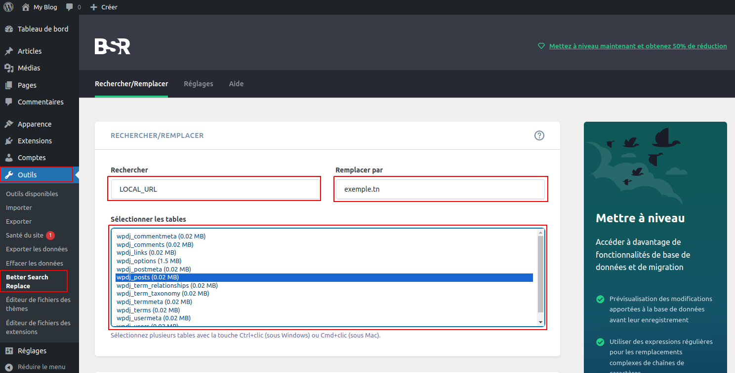This screenshot has width=735, height=373.
Task: Go to Apparence menu
Action: pyautogui.click(x=34, y=124)
